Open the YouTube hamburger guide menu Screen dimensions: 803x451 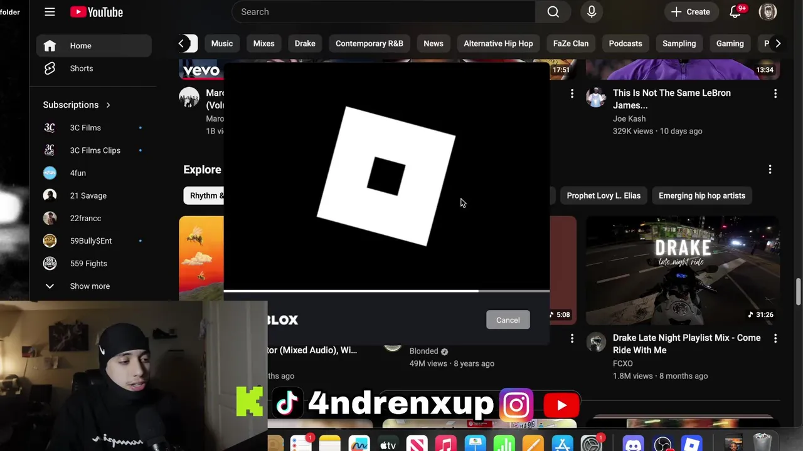click(x=50, y=12)
